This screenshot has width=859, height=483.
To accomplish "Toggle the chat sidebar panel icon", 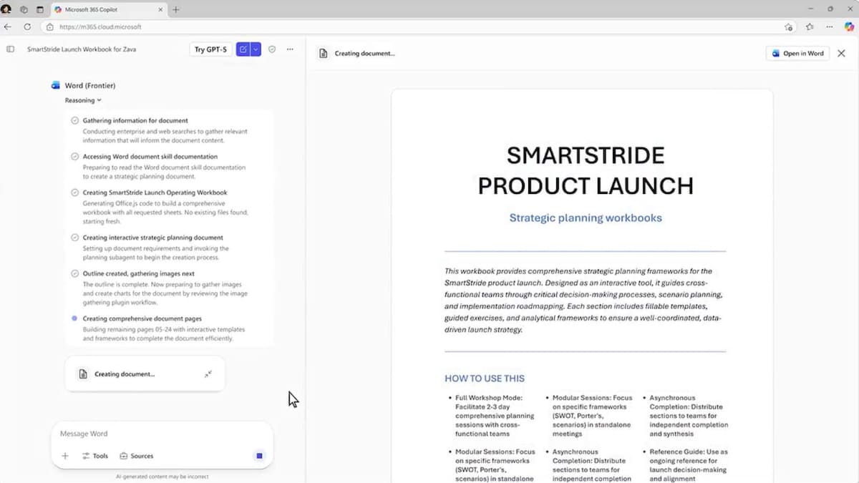I will (x=10, y=49).
